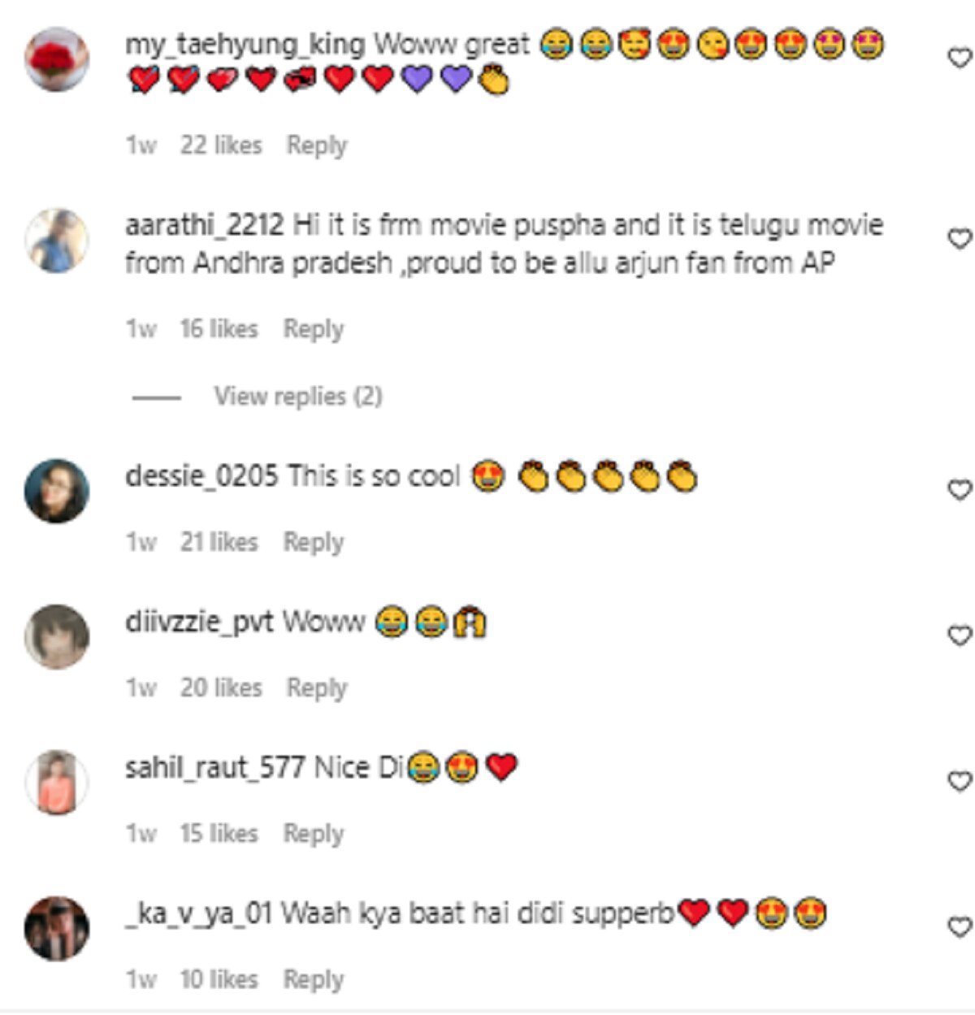Reply to my_taehyung_king's comment

tap(317, 146)
